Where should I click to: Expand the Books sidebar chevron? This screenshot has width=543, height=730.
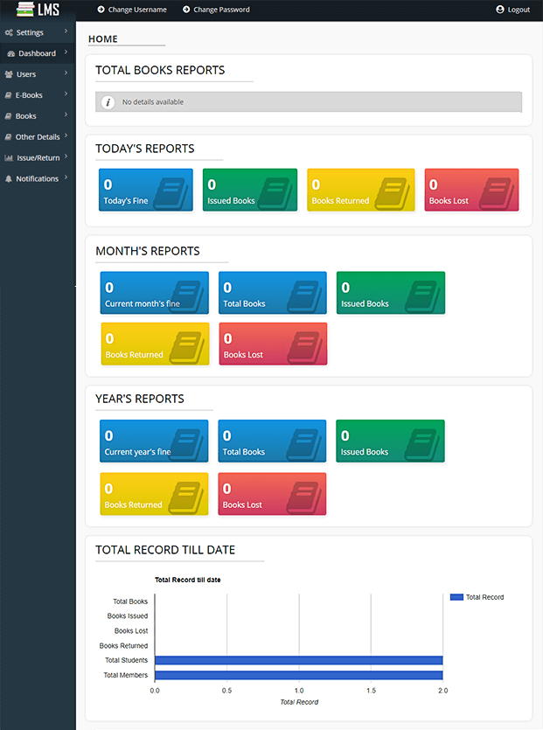66,115
